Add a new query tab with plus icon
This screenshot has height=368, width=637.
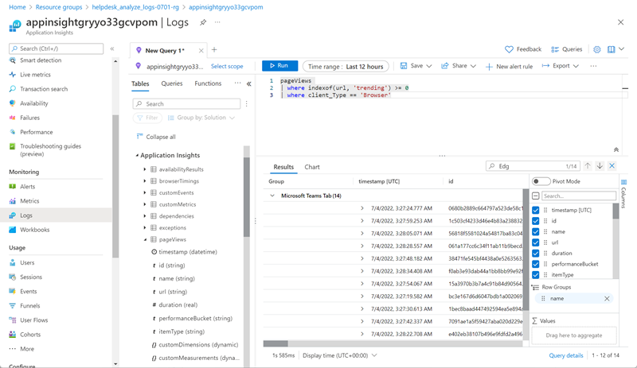[214, 50]
